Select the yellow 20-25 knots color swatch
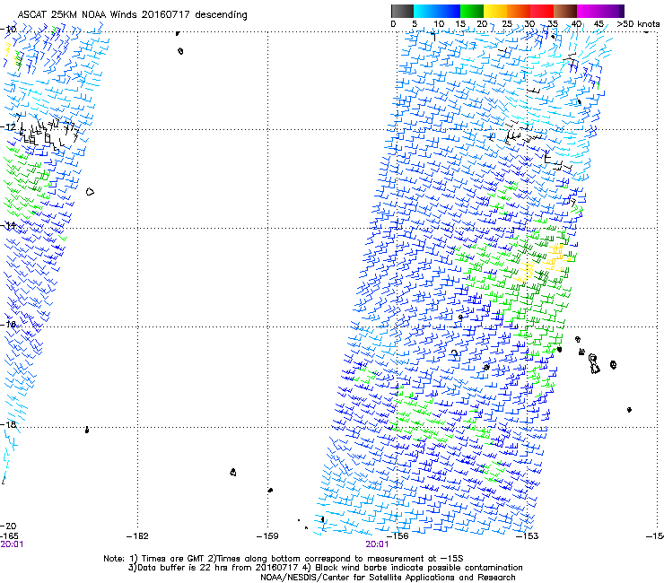Viewport: 664px width, 583px height. tap(495, 11)
